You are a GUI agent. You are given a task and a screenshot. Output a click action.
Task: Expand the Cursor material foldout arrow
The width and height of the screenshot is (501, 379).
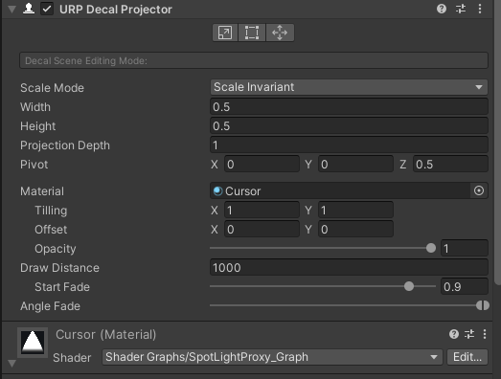point(11,364)
